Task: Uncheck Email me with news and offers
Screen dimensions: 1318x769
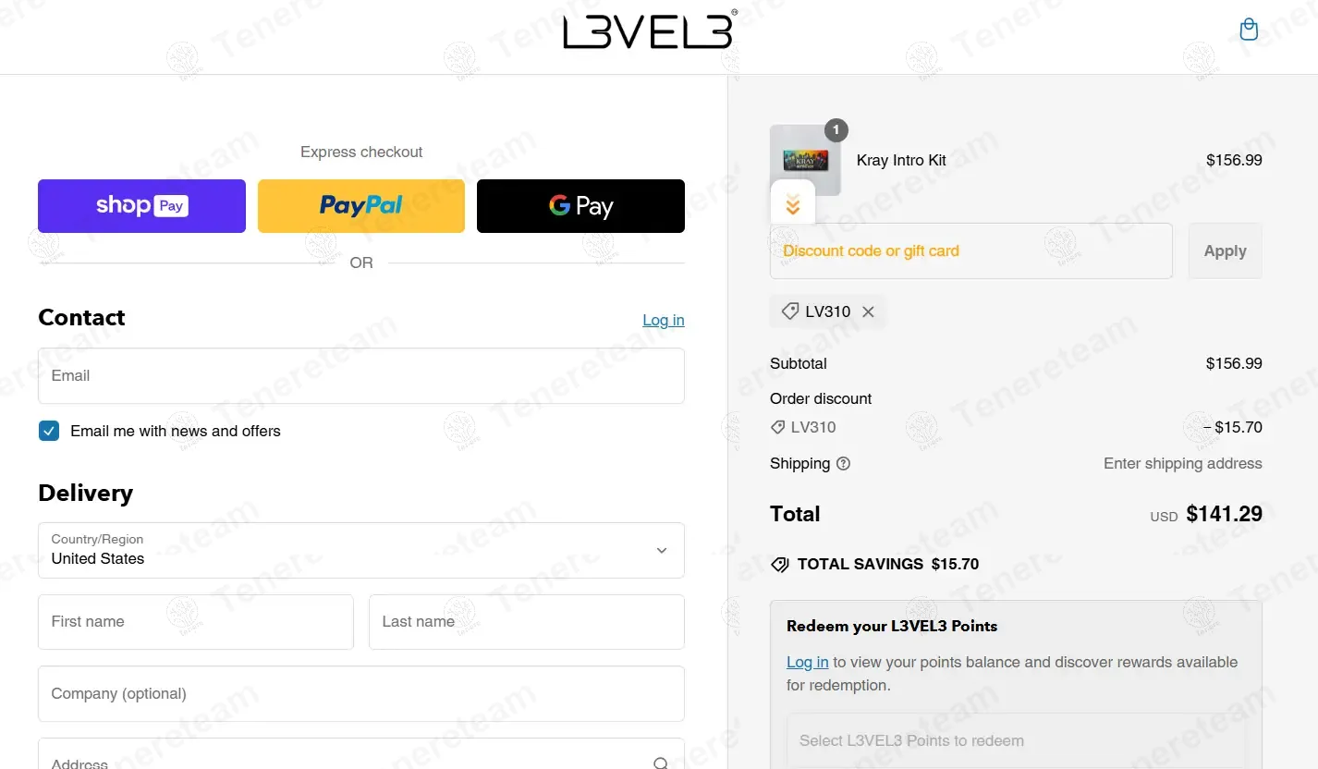Action: (49, 431)
